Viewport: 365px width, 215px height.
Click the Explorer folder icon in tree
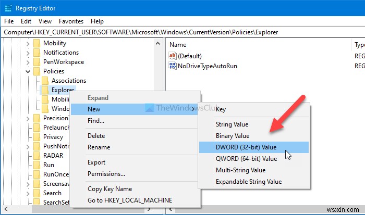pyautogui.click(x=45, y=90)
